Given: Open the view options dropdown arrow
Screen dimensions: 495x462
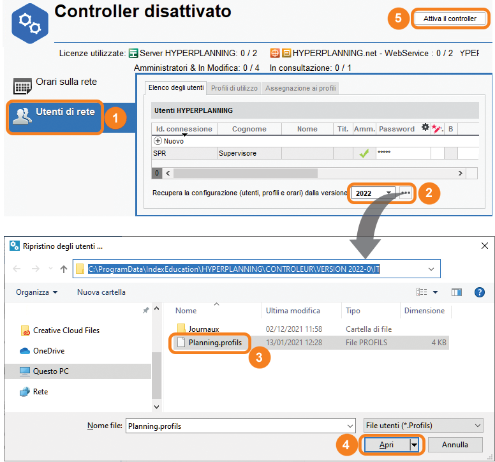Looking at the screenshot, I should (x=435, y=292).
